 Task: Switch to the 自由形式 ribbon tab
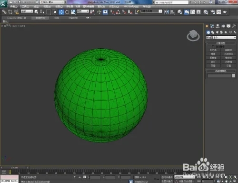pos(40,18)
